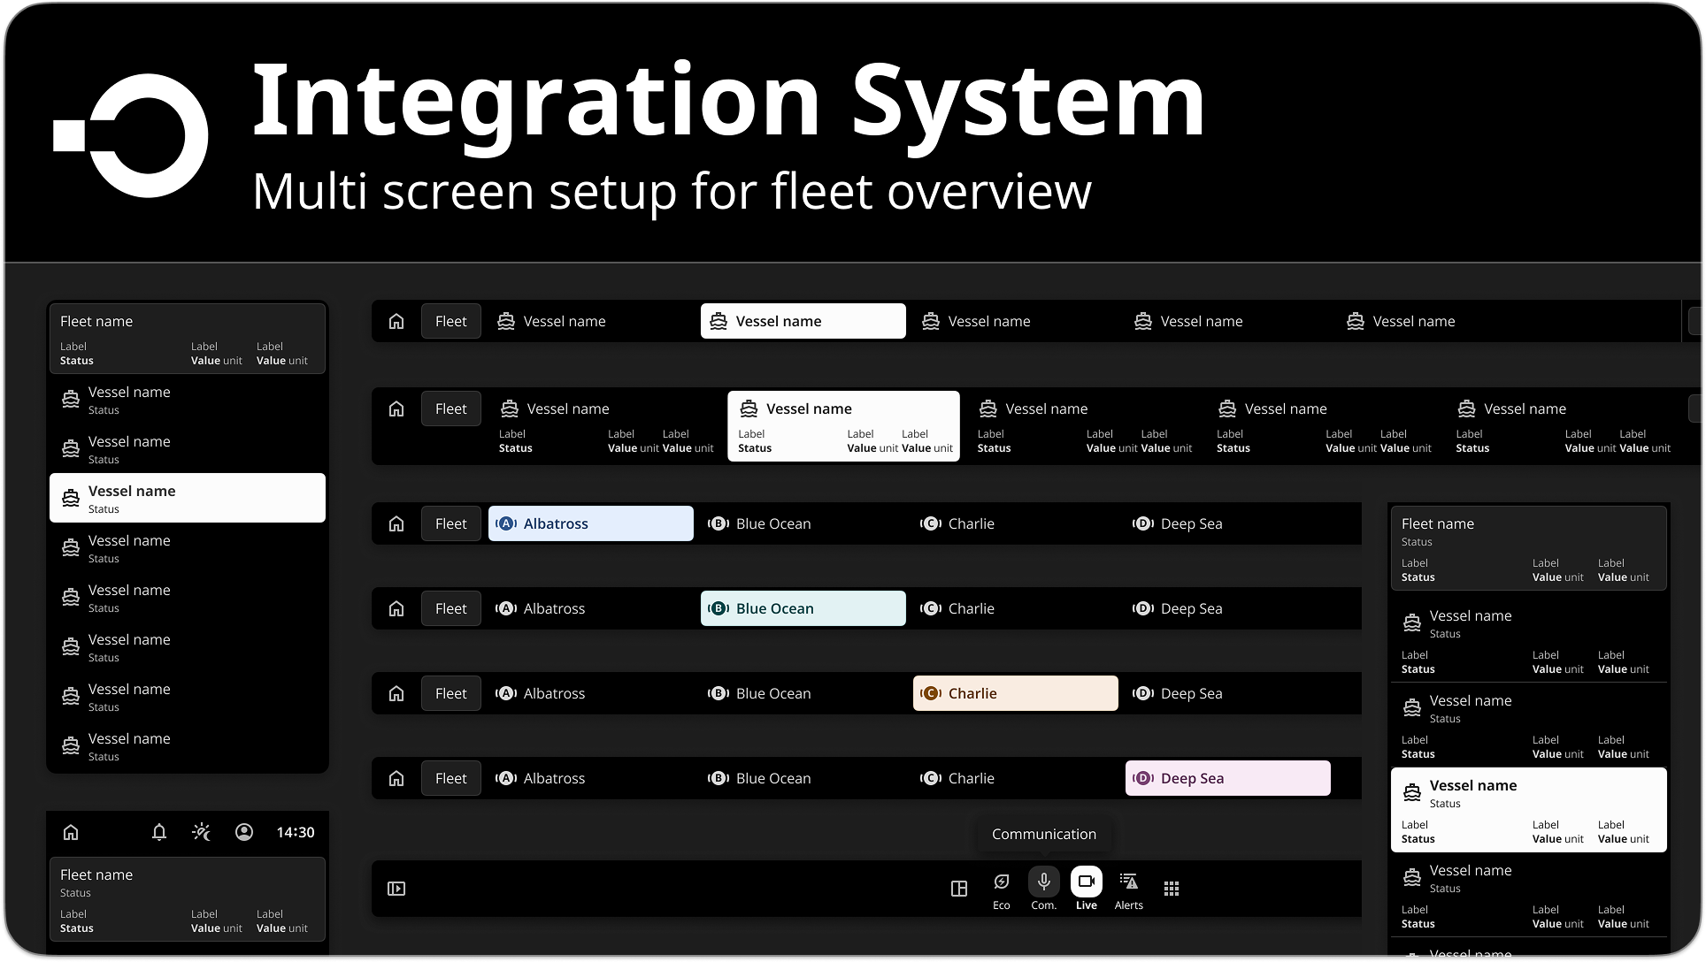The image size is (1706, 962).
Task: Click home icon beside the bell
Action: (x=71, y=832)
